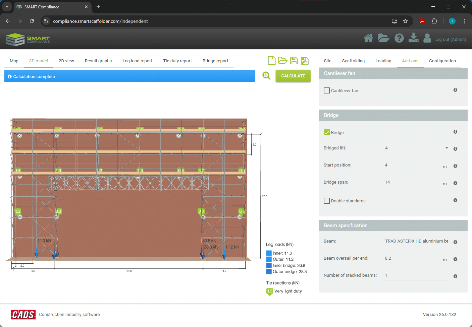Click the green save disk icon
This screenshot has height=327, width=472.
tap(294, 61)
